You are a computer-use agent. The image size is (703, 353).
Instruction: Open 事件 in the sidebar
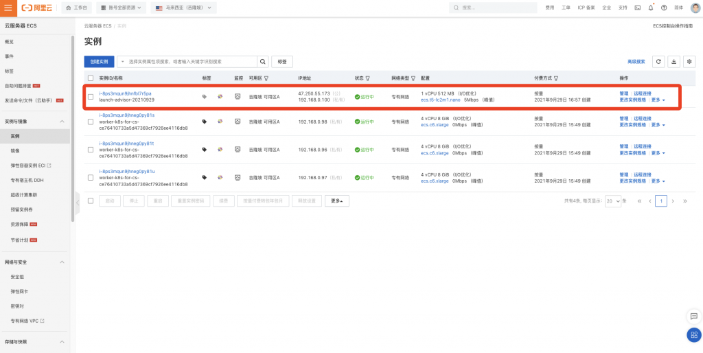pos(9,56)
